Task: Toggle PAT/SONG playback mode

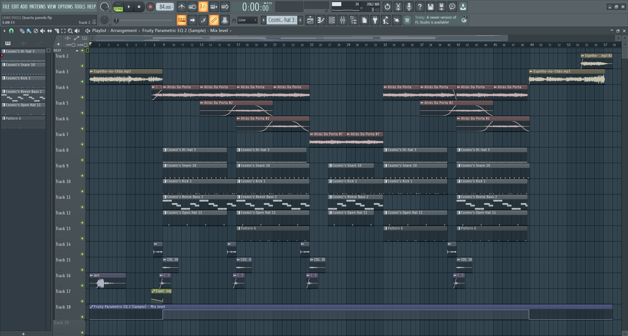Action: pyautogui.click(x=118, y=7)
